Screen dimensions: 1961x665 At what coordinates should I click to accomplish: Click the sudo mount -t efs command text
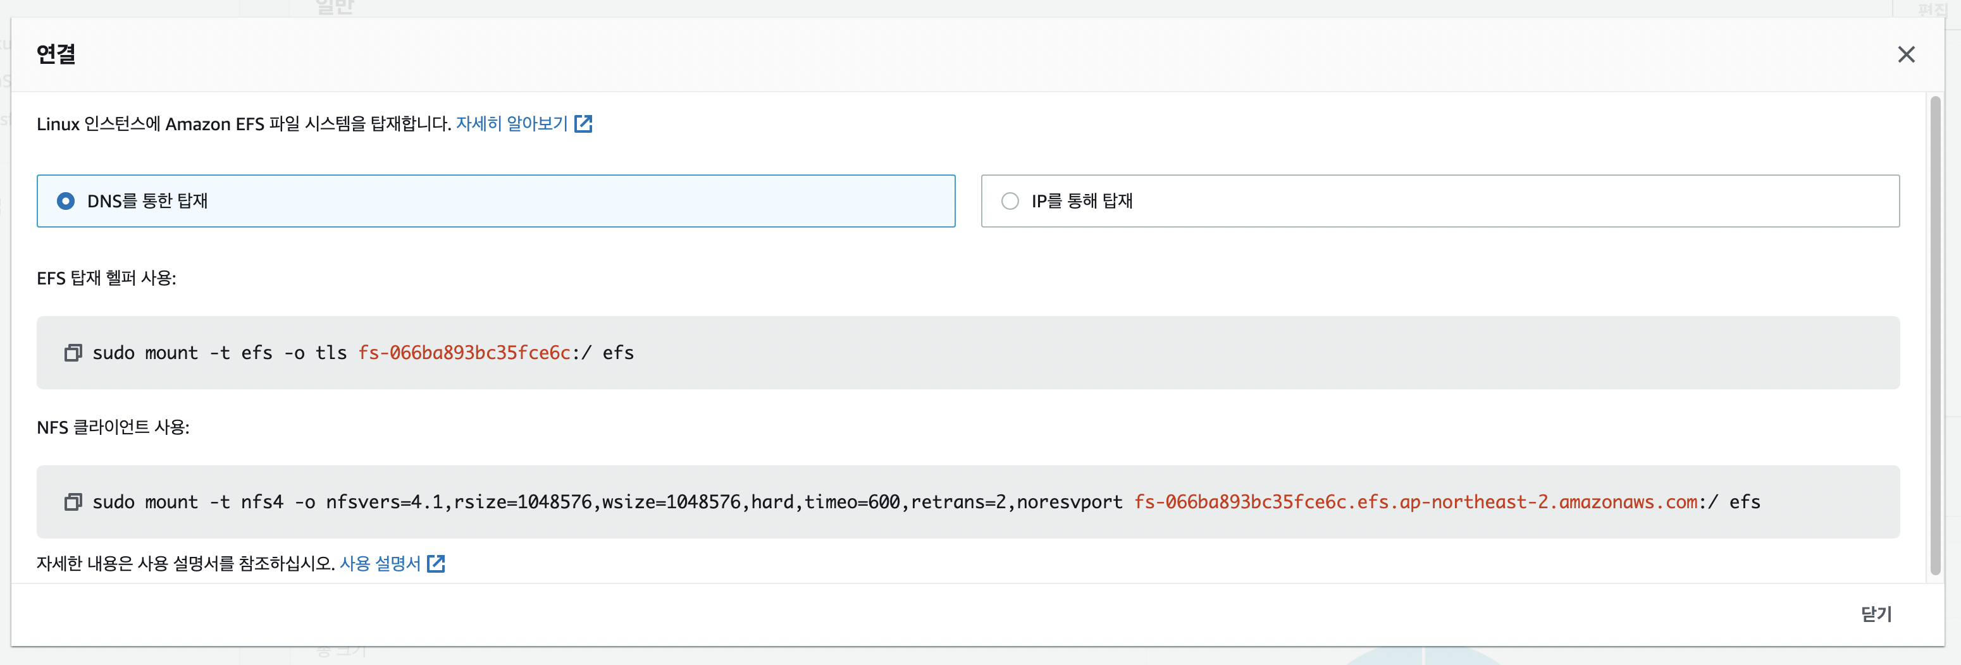363,353
